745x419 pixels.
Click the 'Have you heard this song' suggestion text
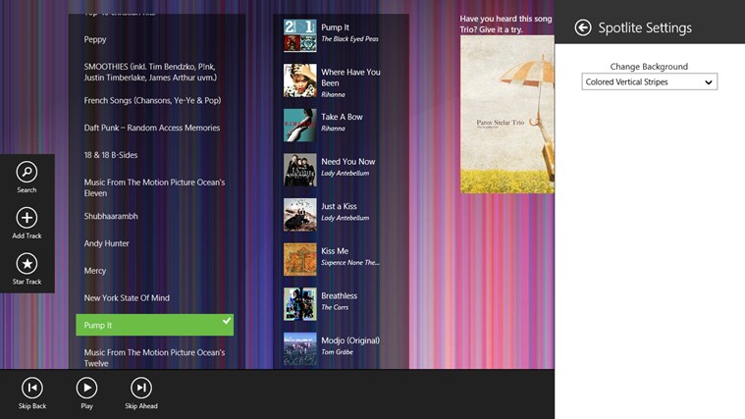[x=506, y=24]
